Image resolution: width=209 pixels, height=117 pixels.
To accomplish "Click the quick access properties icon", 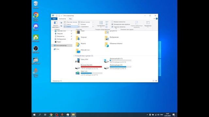I will pos(56,16).
